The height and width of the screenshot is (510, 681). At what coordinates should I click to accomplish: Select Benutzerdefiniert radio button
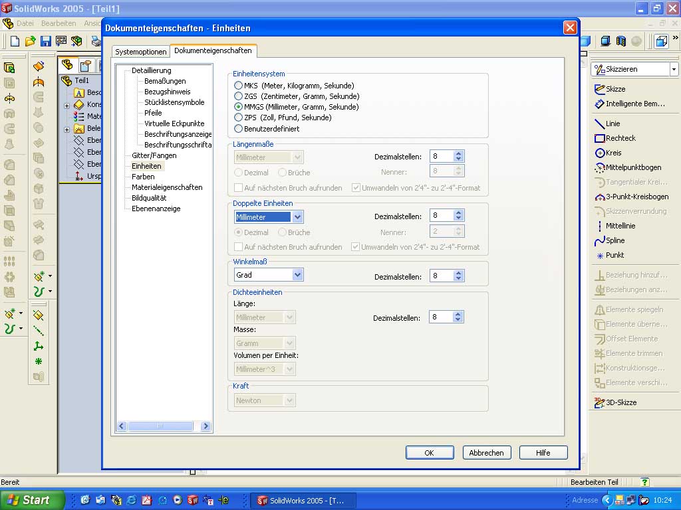pyautogui.click(x=238, y=128)
